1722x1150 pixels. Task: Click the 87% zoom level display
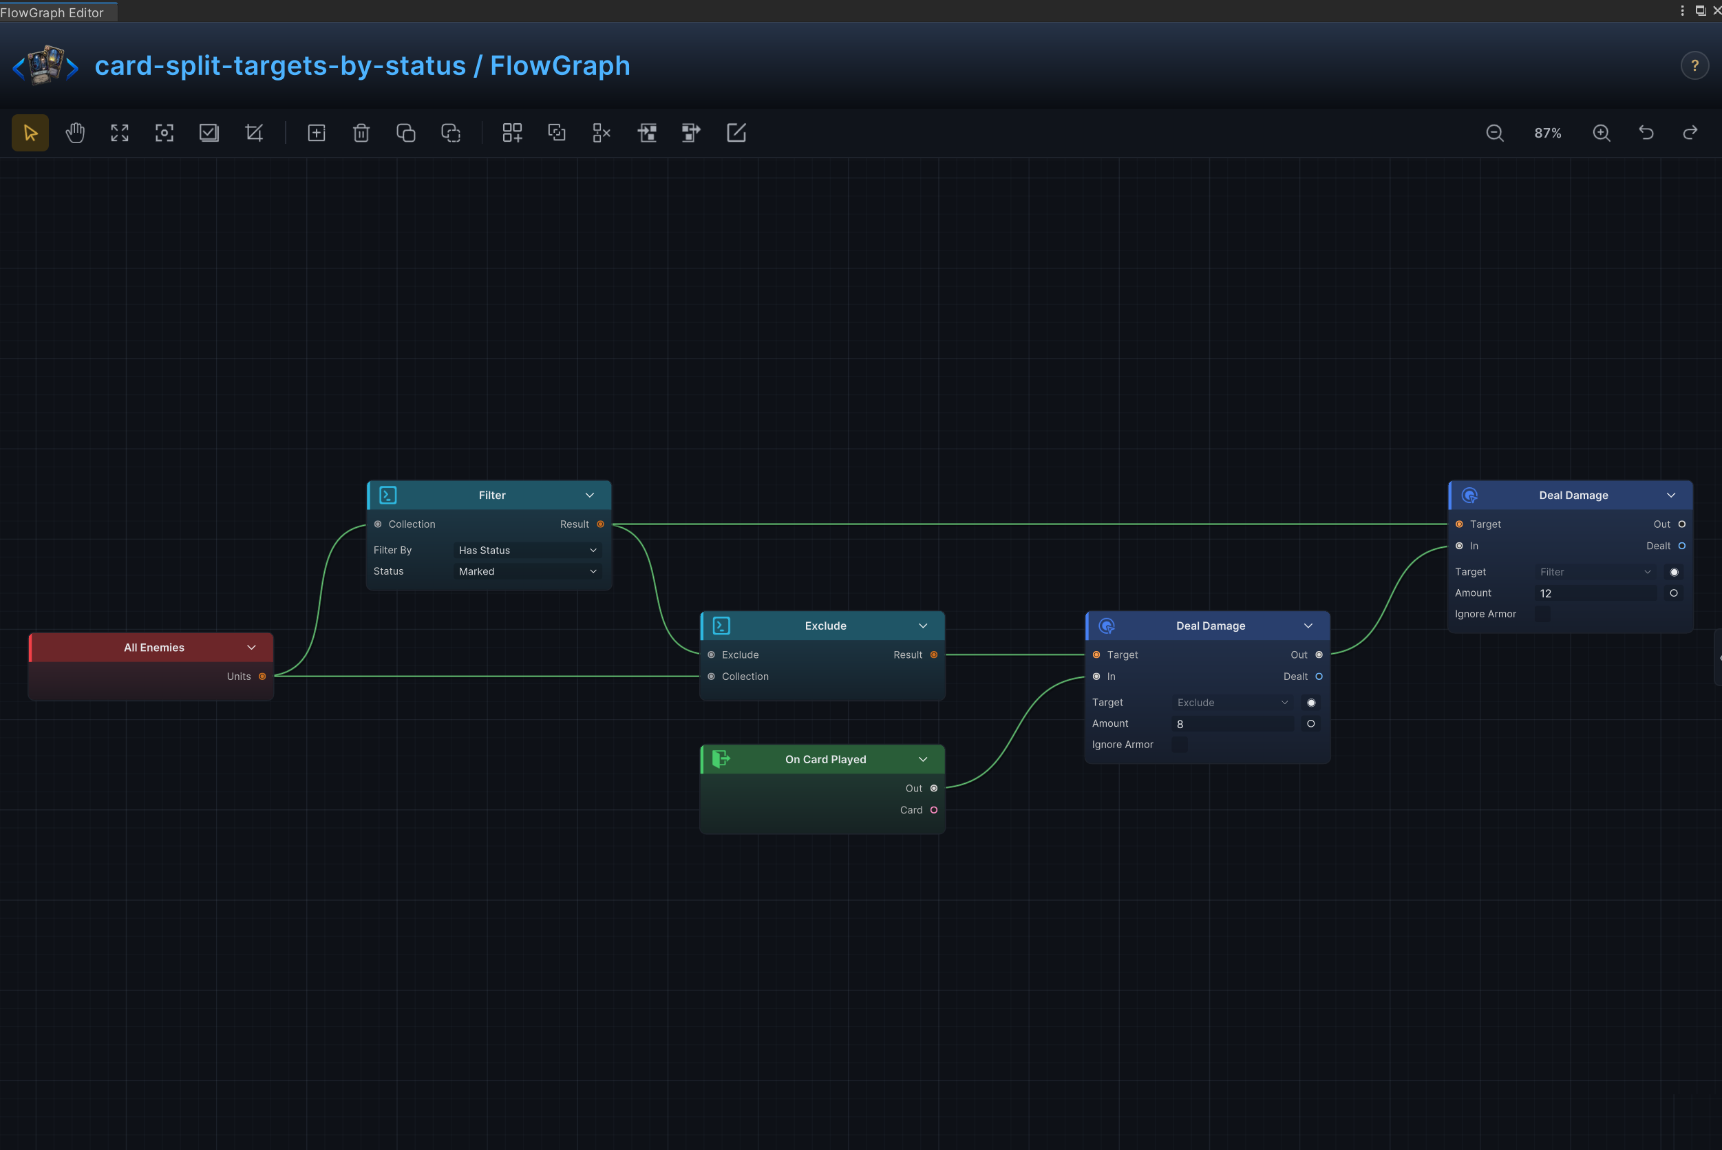coord(1548,134)
